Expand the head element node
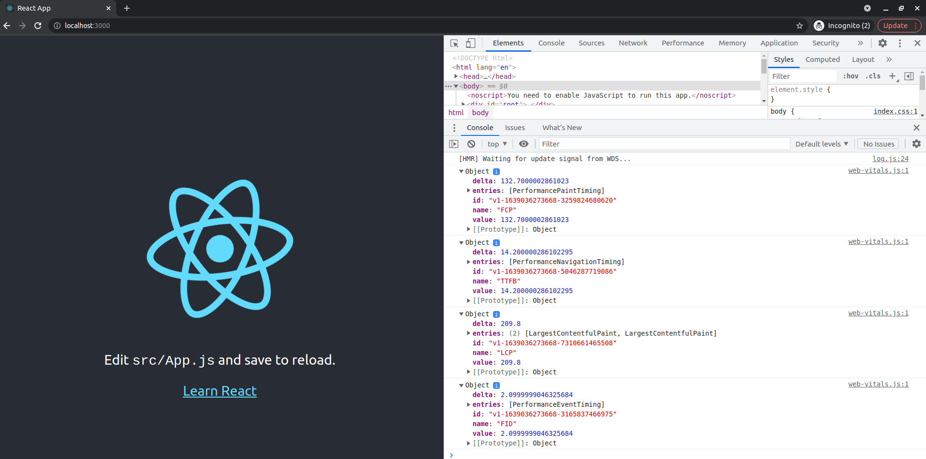This screenshot has width=926, height=459. tap(456, 76)
